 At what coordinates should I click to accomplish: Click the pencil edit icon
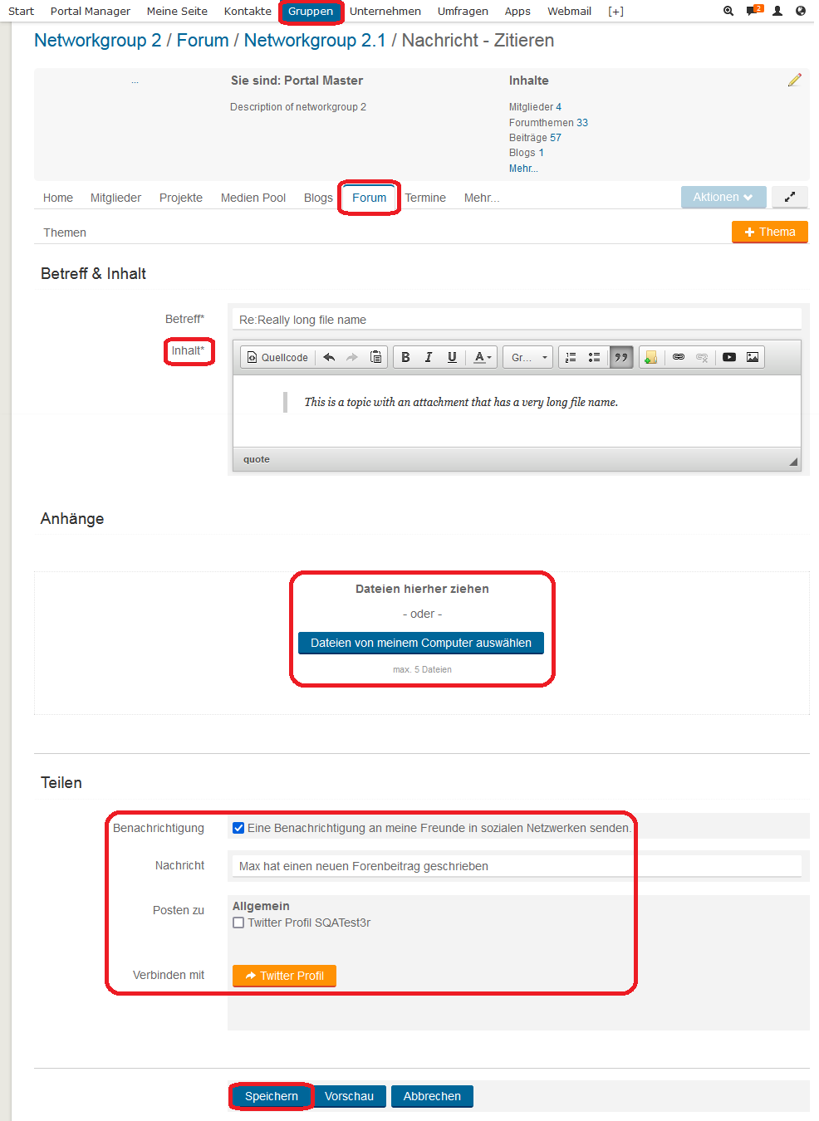(795, 80)
